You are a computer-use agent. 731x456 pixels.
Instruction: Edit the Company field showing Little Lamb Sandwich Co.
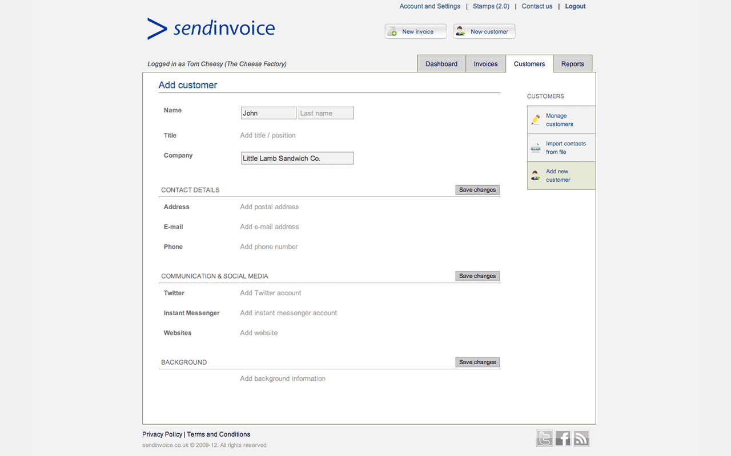297,158
